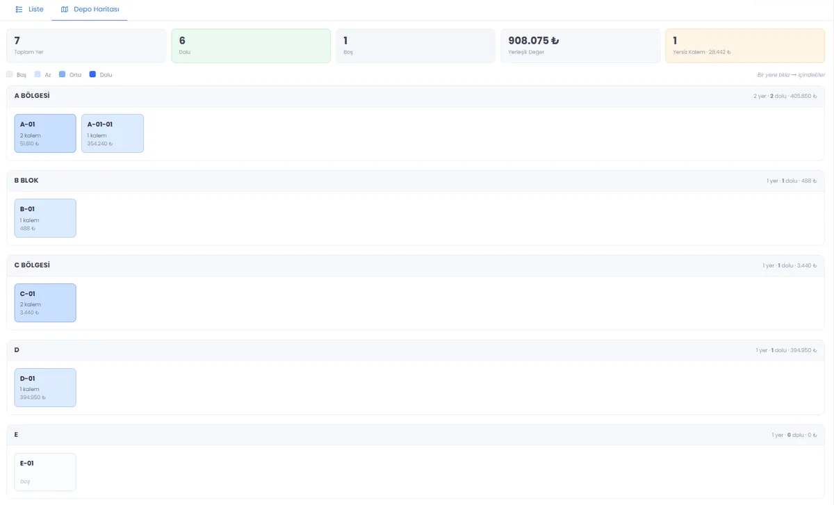
Task: Select the A-01 location card
Action: point(45,133)
